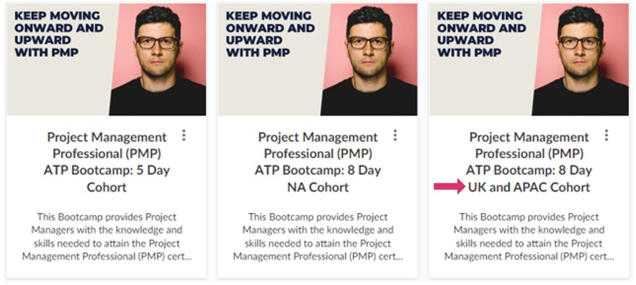Click the empty space below the NA Cohort description
Viewport: 636px width, 285px height.
pos(317,269)
